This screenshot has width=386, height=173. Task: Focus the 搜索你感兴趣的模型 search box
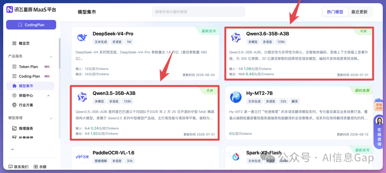[198, 12]
